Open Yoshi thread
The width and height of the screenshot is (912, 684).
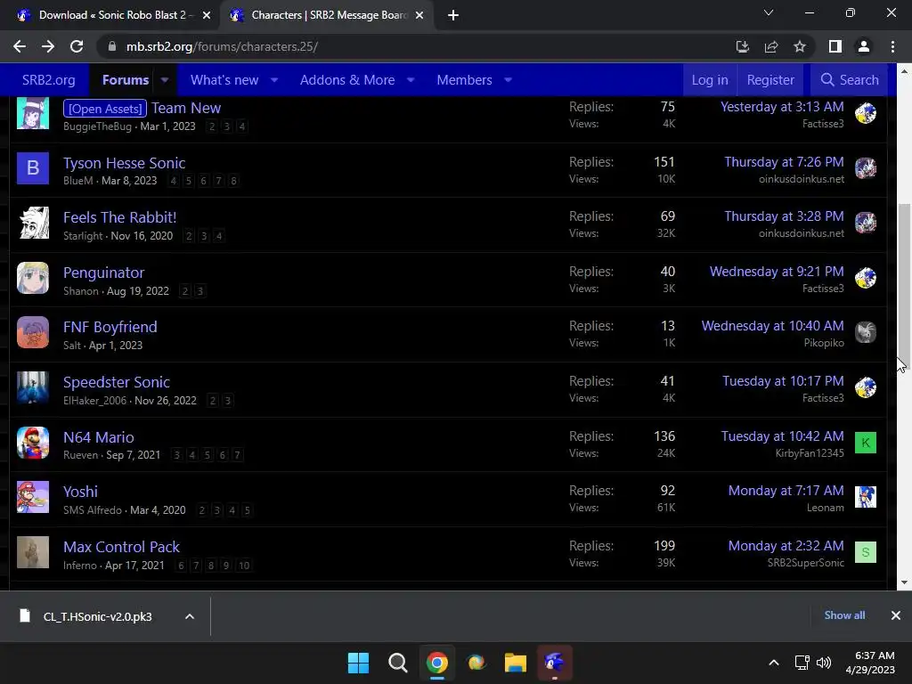pos(80,492)
